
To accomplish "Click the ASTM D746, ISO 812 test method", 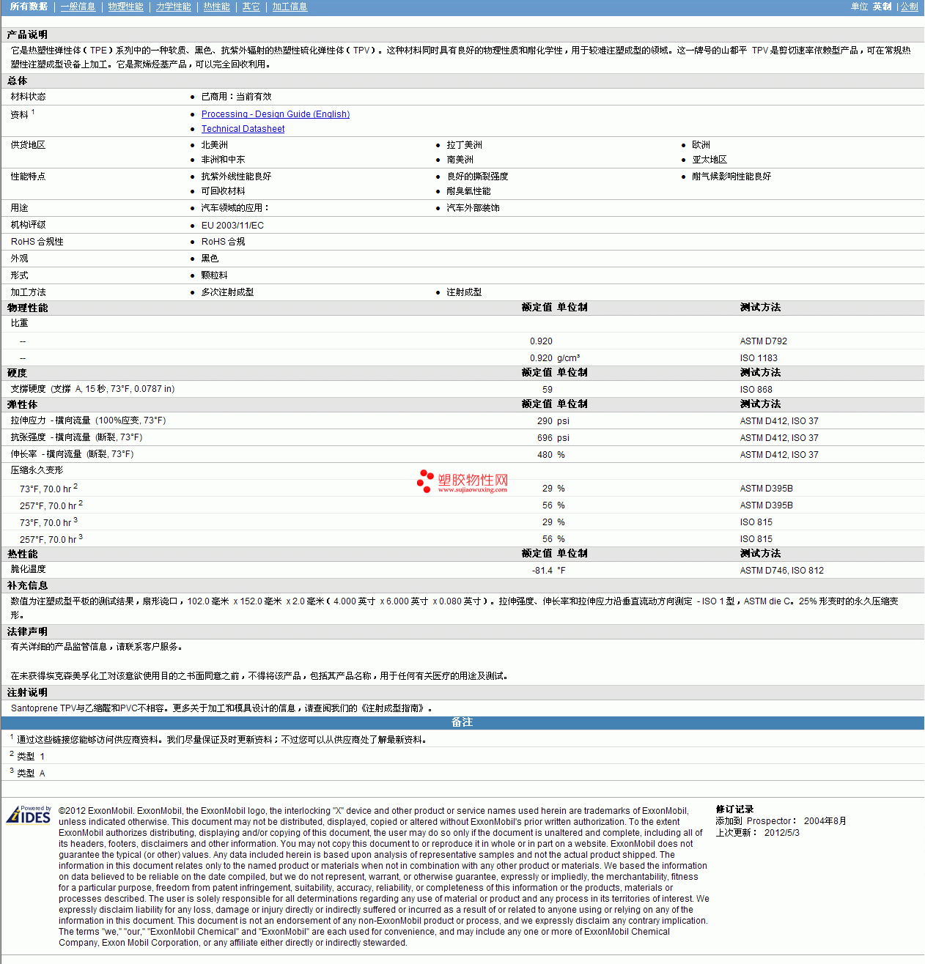I will click(781, 571).
